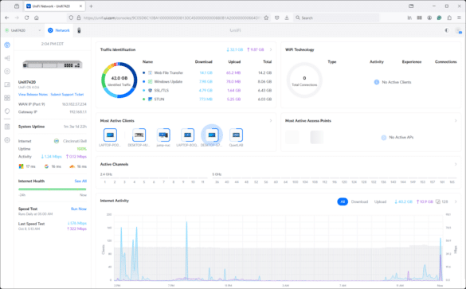
Task: Select the All filter in Internet Activity
Action: coord(343,201)
